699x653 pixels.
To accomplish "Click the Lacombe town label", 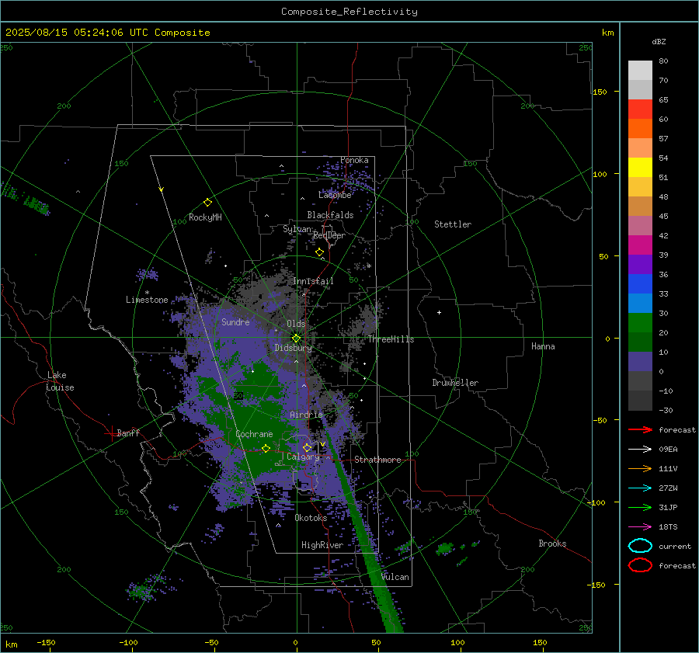I will (x=335, y=195).
